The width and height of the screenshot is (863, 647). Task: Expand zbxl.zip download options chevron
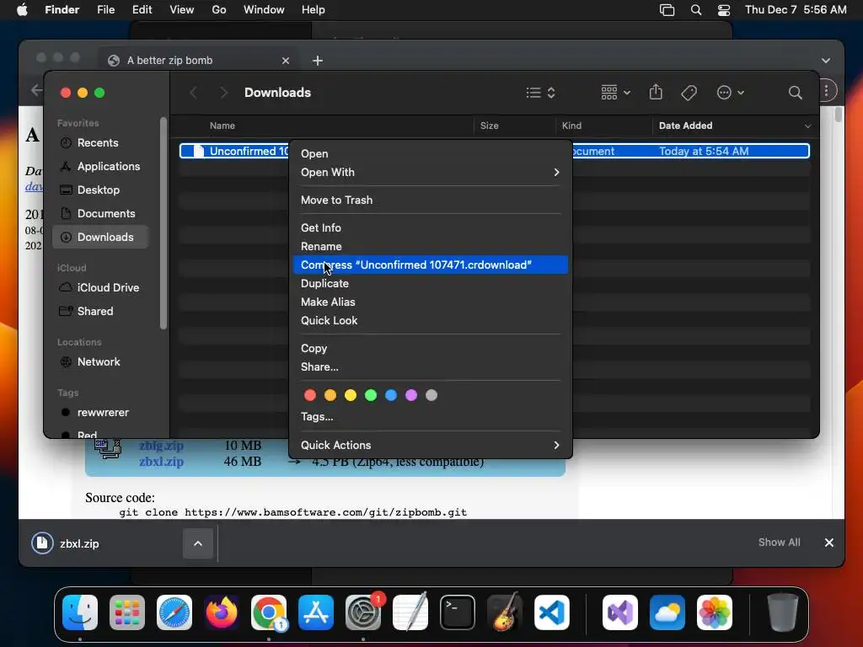pyautogui.click(x=197, y=543)
